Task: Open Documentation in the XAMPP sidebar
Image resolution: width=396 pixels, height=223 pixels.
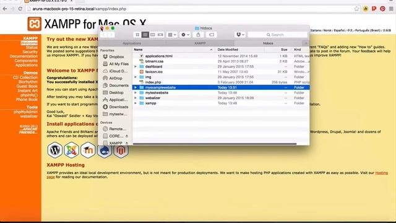Action: coord(24,56)
